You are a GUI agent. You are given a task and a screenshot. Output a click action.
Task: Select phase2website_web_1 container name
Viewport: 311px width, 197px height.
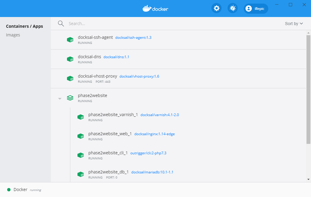pyautogui.click(x=110, y=134)
